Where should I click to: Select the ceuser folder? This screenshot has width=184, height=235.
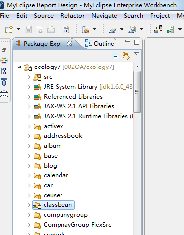click(53, 195)
